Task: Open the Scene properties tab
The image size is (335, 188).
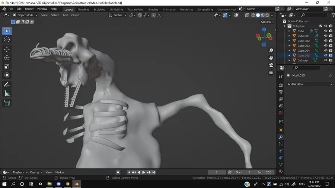Action: 281,106
